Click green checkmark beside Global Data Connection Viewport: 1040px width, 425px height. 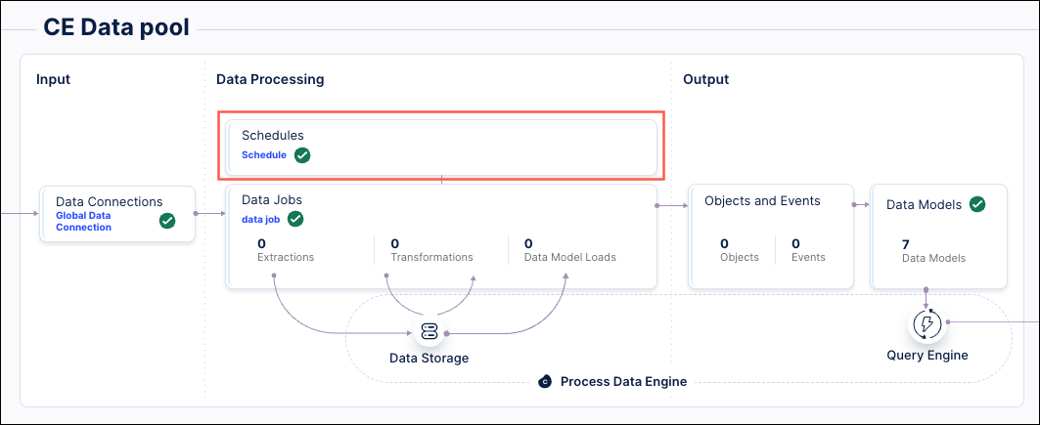(167, 221)
